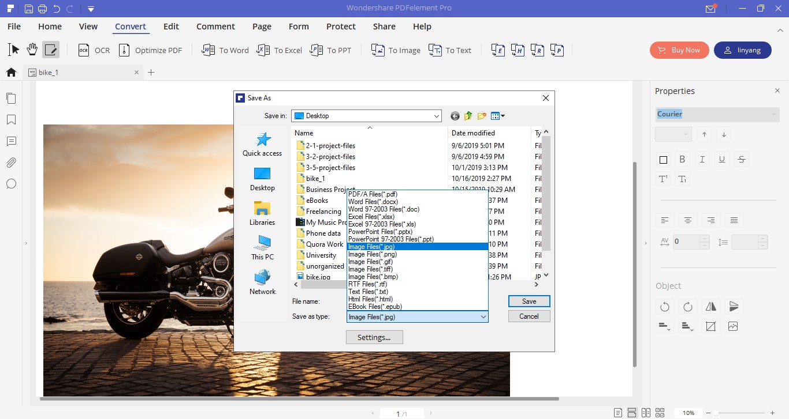The width and height of the screenshot is (789, 419).
Task: Open the bookmarks panel
Action: click(11, 120)
